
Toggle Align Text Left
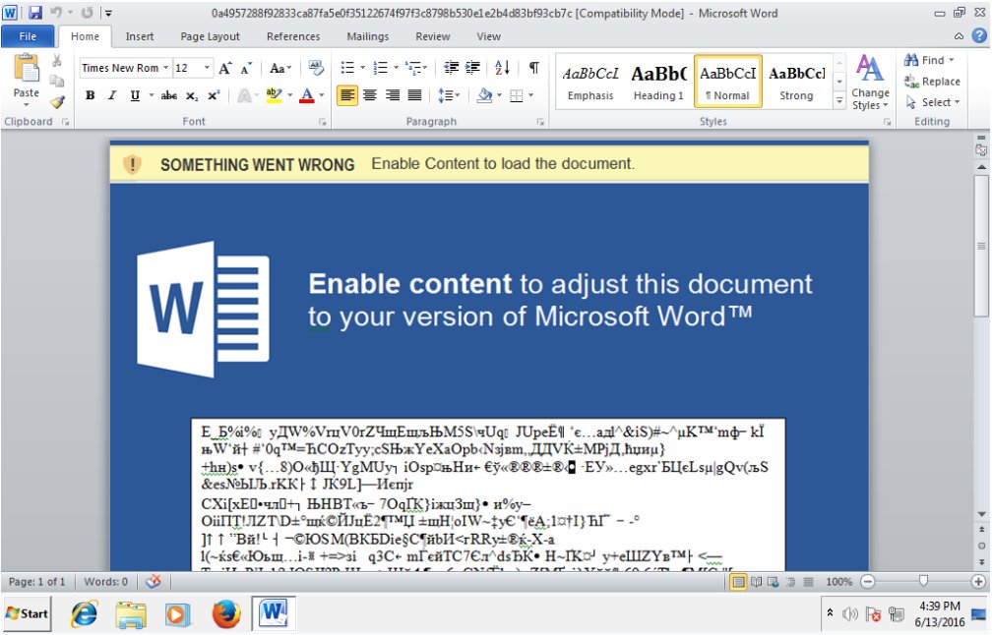coord(346,95)
